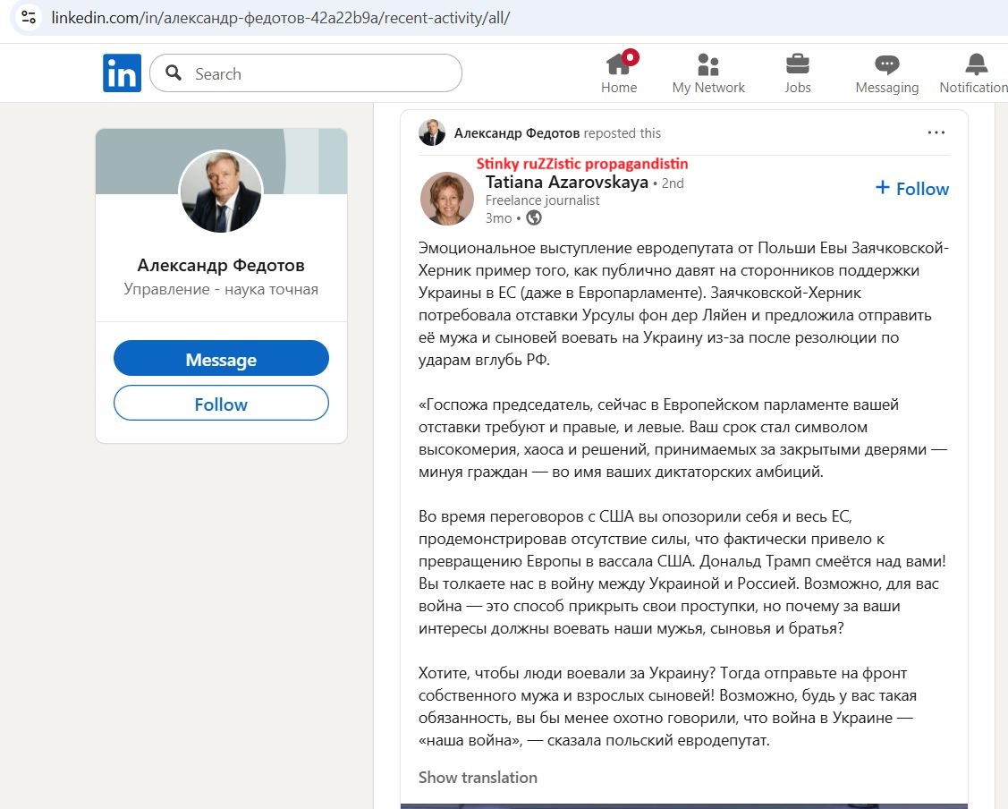
Task: Toggle Follow on Александр Федотов profile
Action: click(221, 404)
